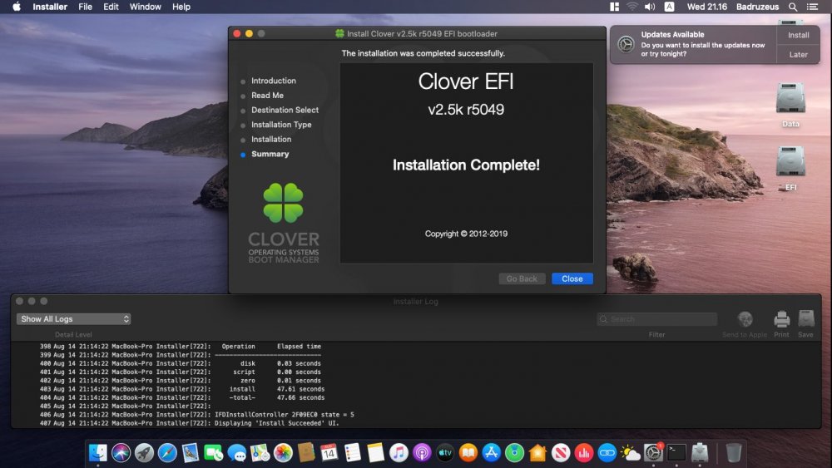This screenshot has height=468, width=832.
Task: Click the Wi-Fi icon in menu bar
Action: [632, 7]
